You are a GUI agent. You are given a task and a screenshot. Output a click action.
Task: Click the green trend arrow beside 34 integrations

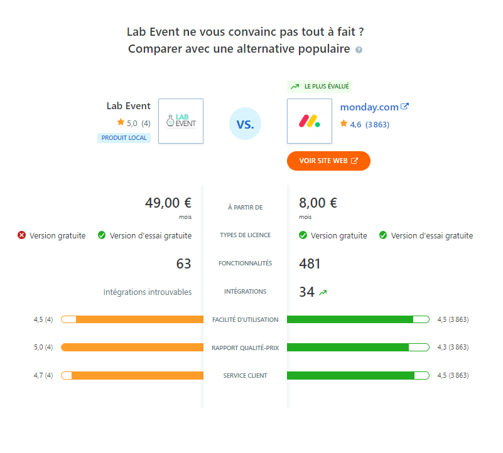[x=323, y=292]
